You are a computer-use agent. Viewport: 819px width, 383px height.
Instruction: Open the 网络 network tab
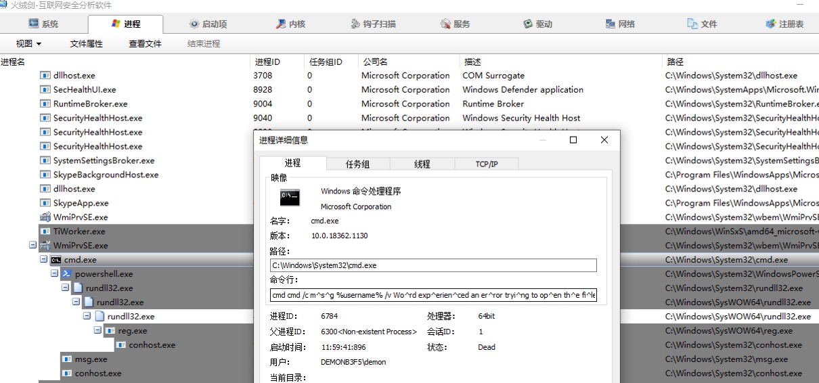pyautogui.click(x=620, y=24)
